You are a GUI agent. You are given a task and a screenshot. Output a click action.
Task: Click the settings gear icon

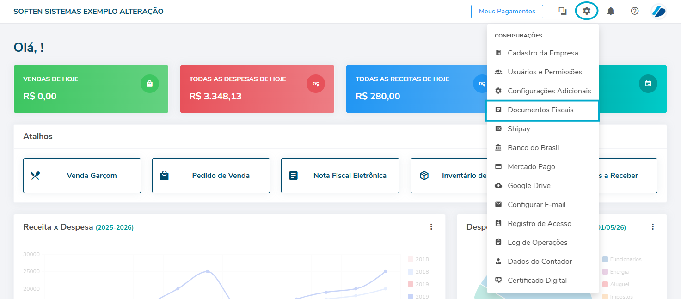point(586,11)
